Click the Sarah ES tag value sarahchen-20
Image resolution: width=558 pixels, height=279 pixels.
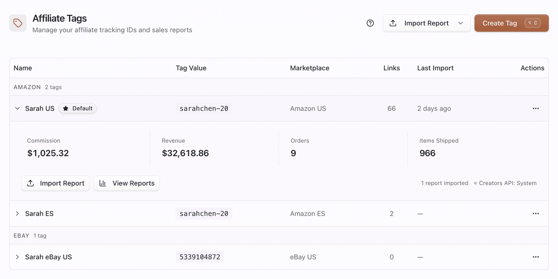(204, 214)
